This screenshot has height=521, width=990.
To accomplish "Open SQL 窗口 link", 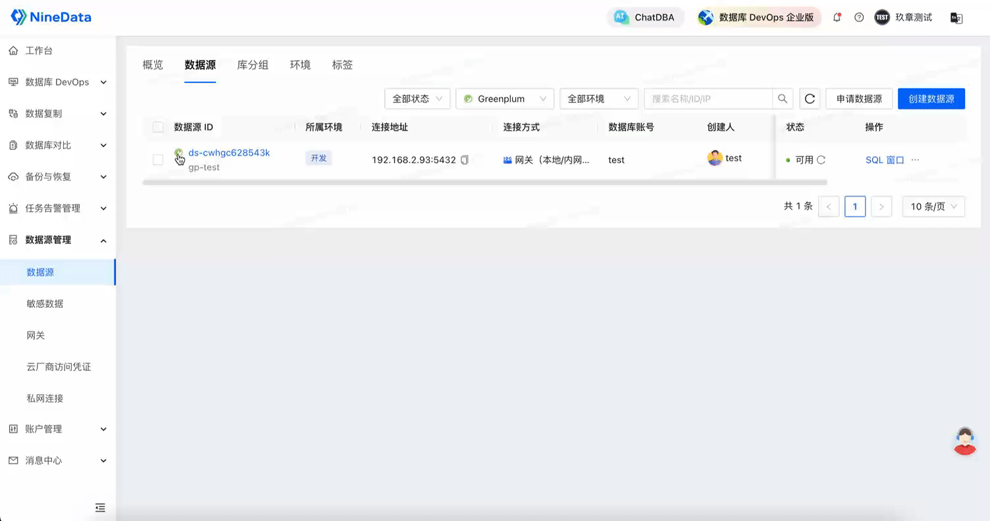I will pyautogui.click(x=885, y=160).
